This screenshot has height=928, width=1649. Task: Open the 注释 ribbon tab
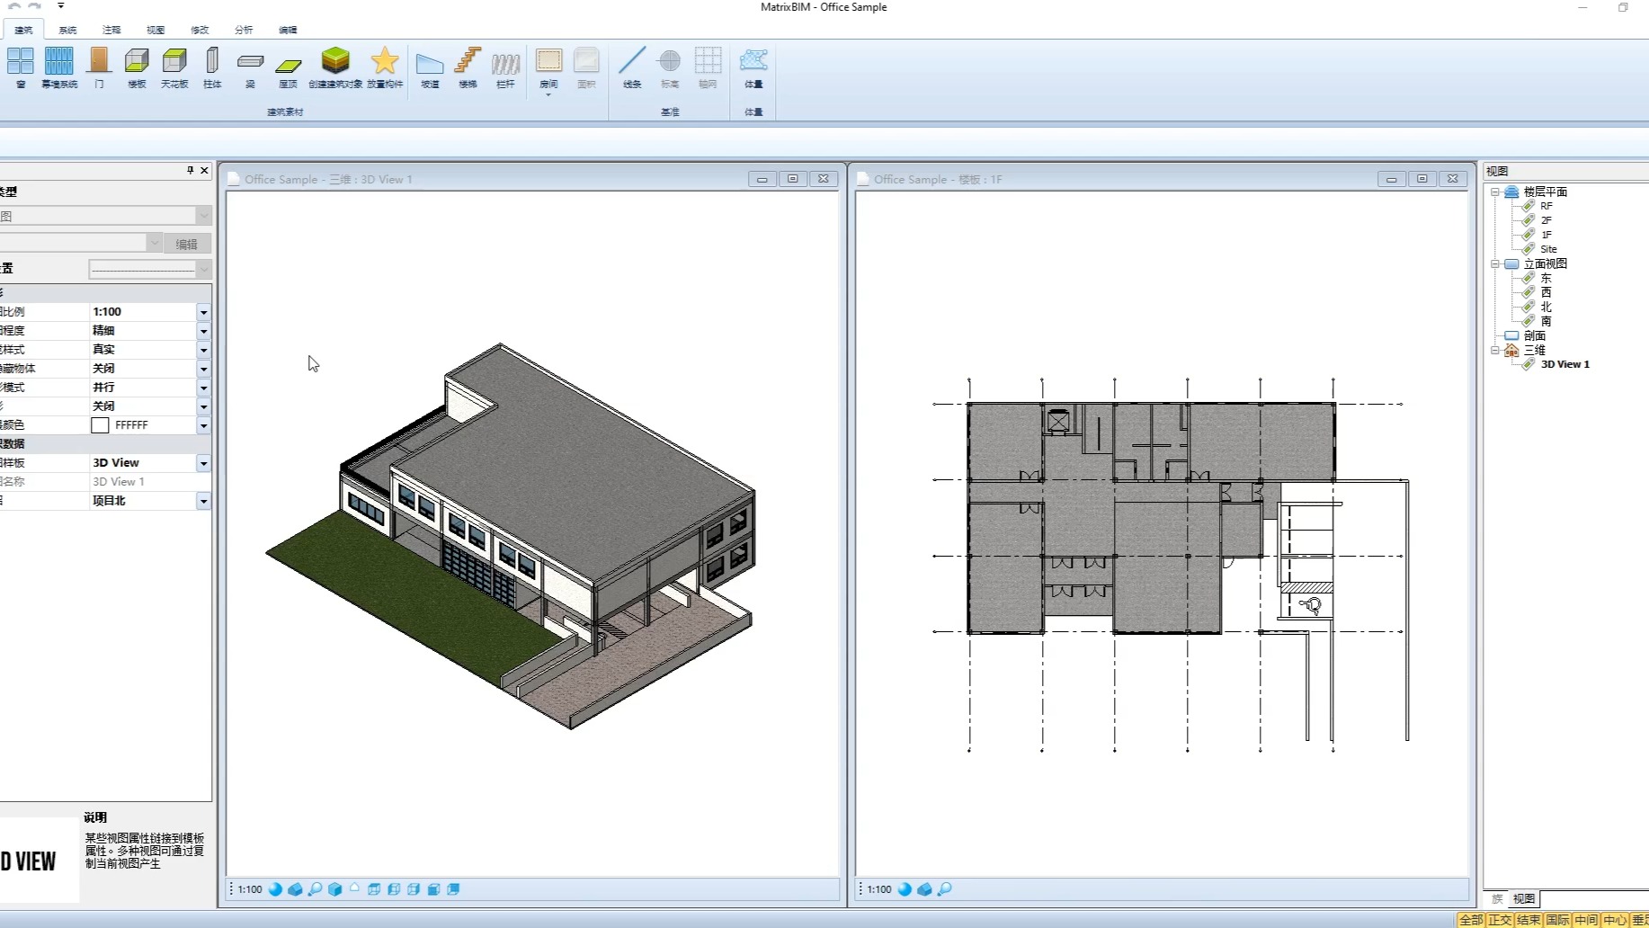pyautogui.click(x=111, y=30)
